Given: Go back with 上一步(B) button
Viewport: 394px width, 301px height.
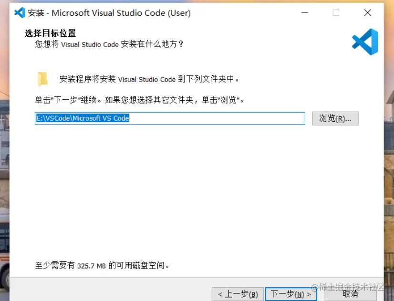Looking at the screenshot, I should [x=238, y=294].
